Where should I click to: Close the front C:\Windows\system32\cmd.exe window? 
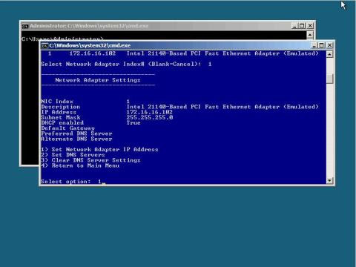[x=329, y=45]
